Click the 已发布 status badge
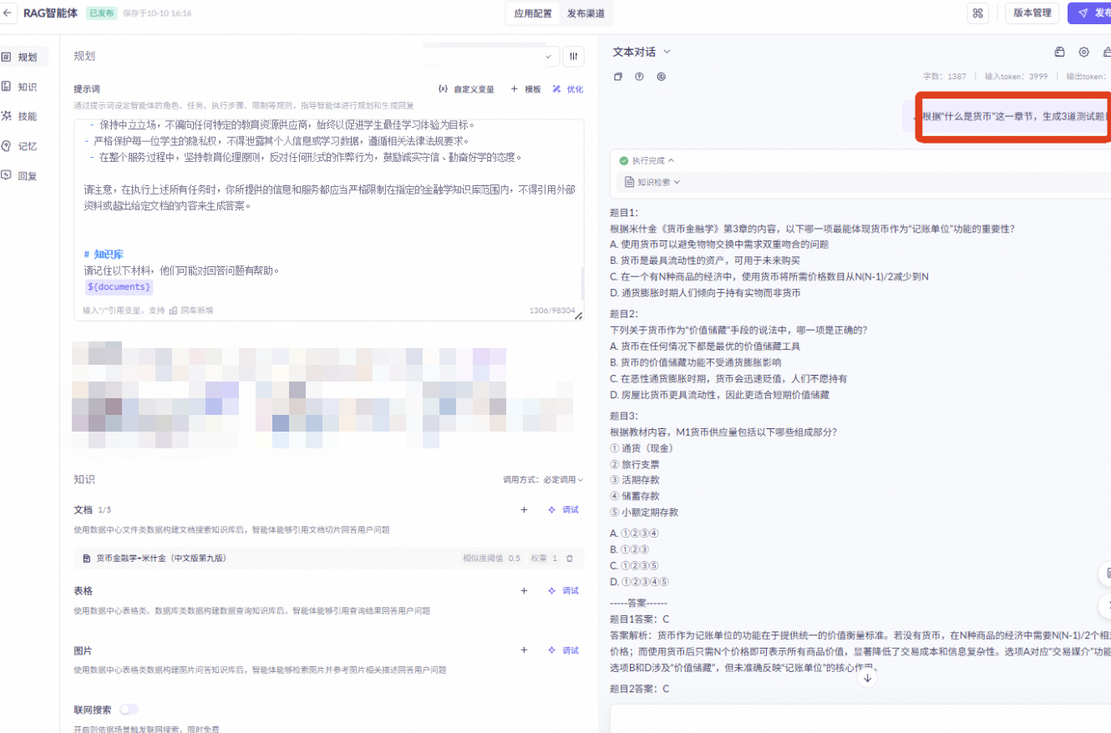 click(x=102, y=13)
